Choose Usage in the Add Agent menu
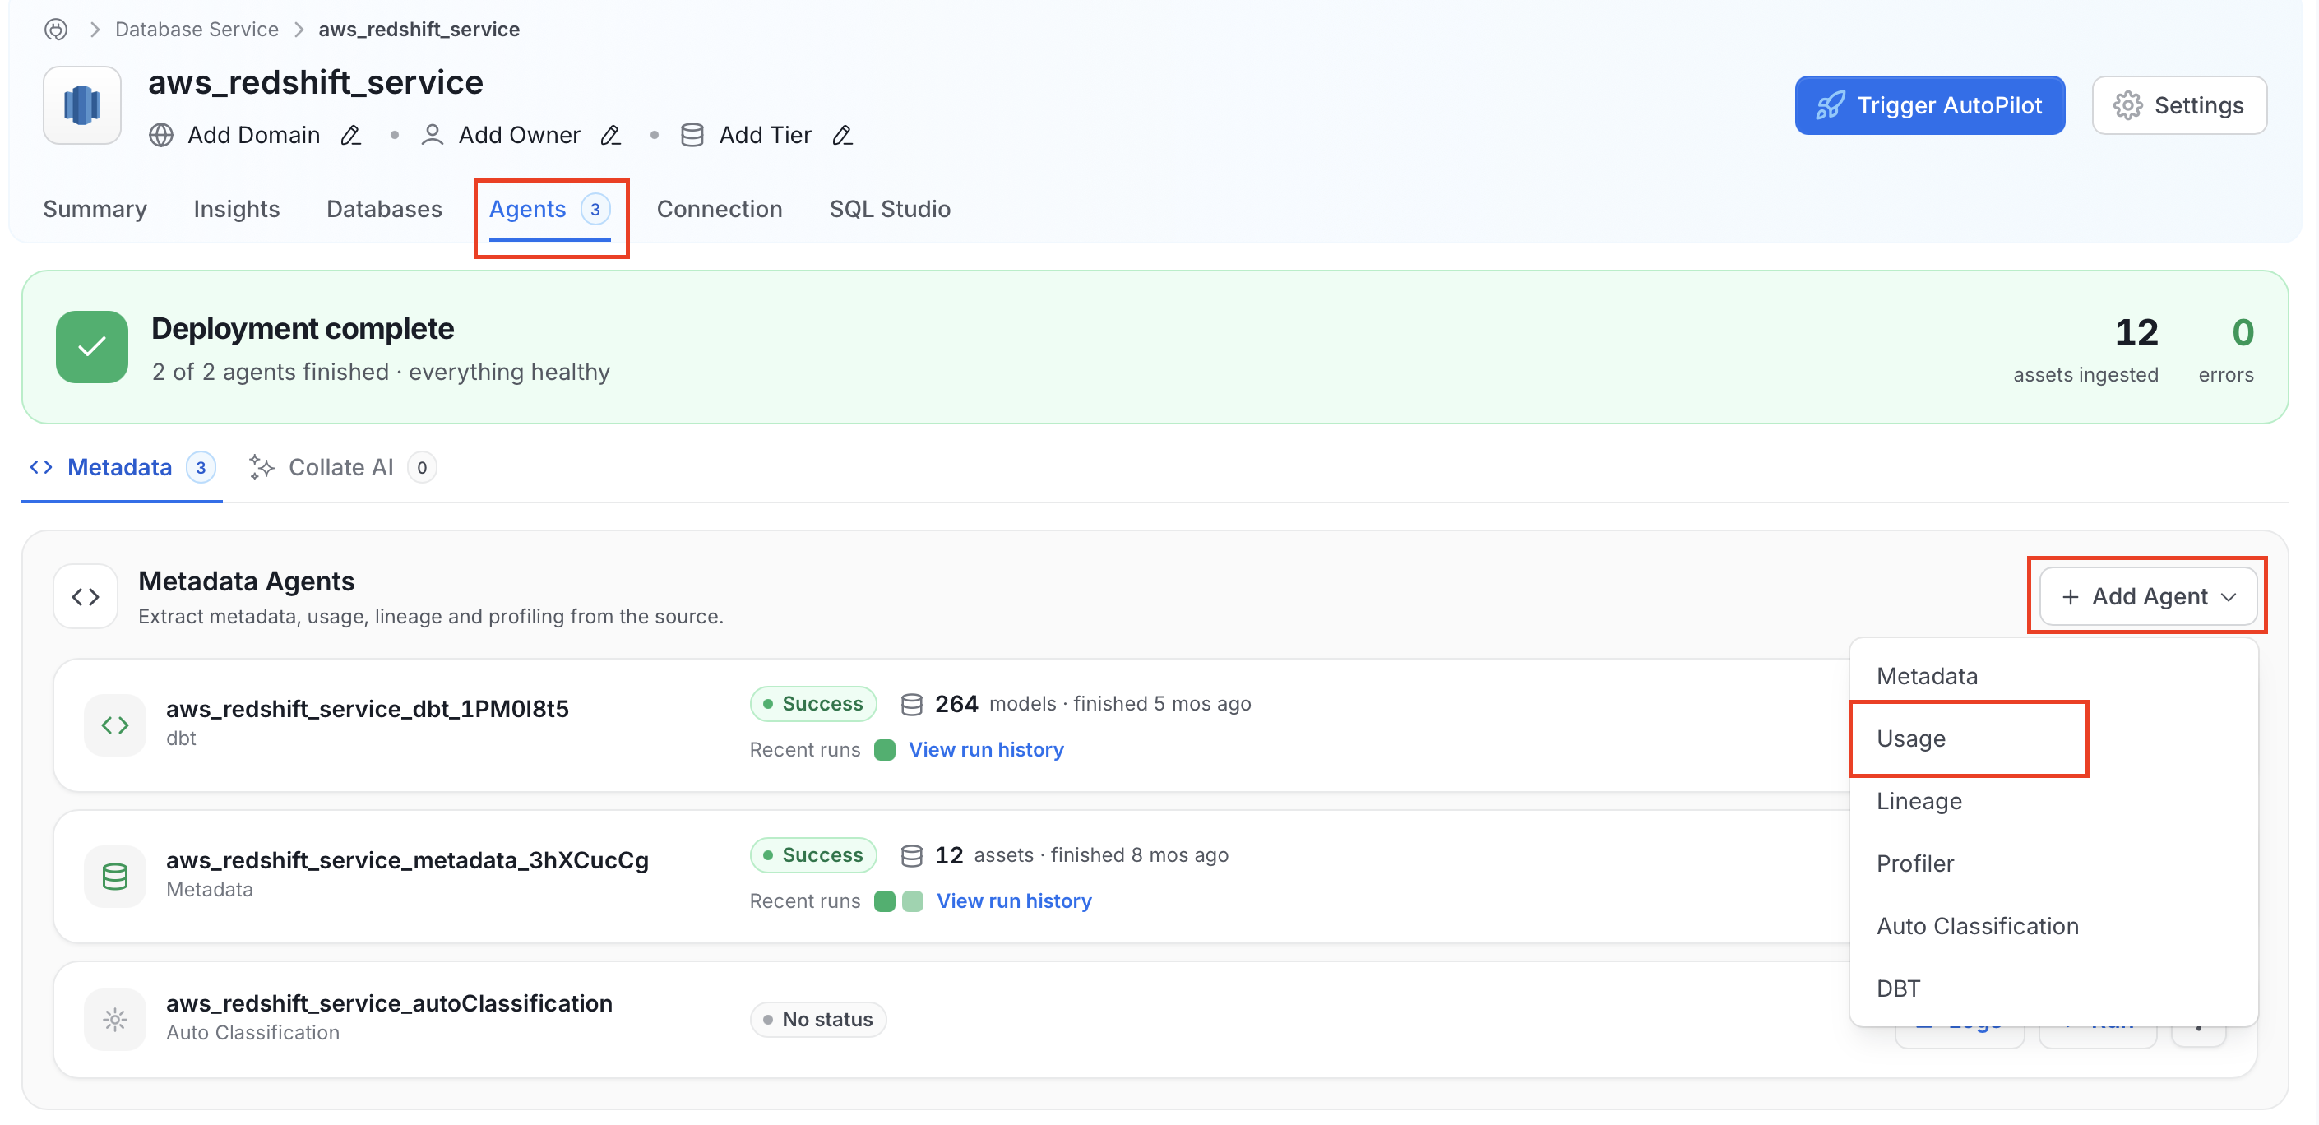The height and width of the screenshot is (1125, 2319). pyautogui.click(x=2053, y=738)
